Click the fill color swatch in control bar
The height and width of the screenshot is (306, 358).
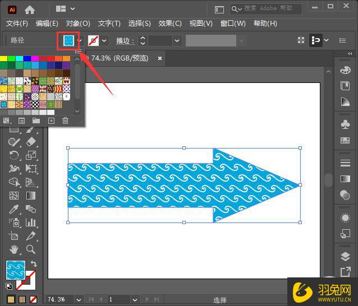point(68,40)
